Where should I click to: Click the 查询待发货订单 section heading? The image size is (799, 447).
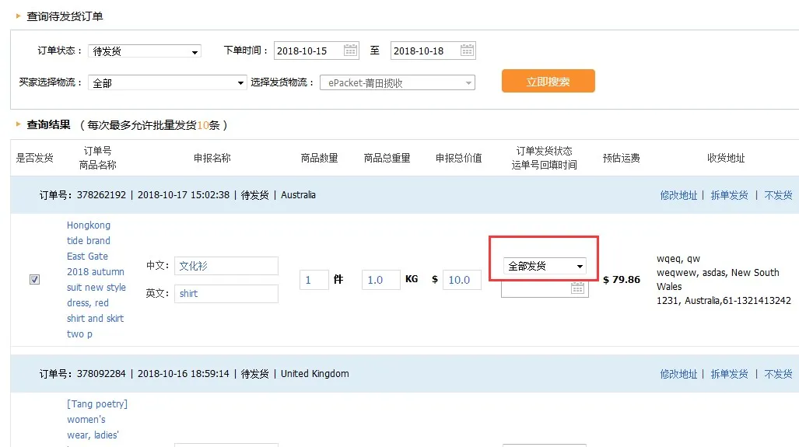coord(65,16)
